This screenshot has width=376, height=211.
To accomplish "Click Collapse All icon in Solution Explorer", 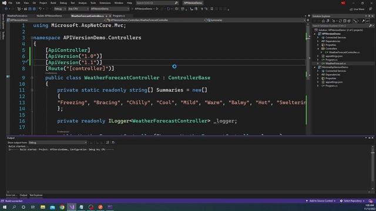I will pos(345,21).
